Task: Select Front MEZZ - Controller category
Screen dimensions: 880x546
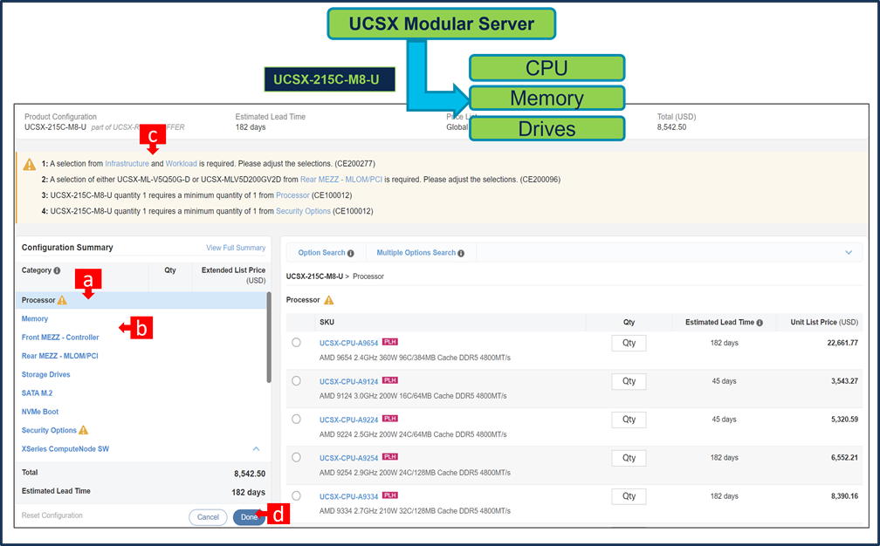Action: 60,338
